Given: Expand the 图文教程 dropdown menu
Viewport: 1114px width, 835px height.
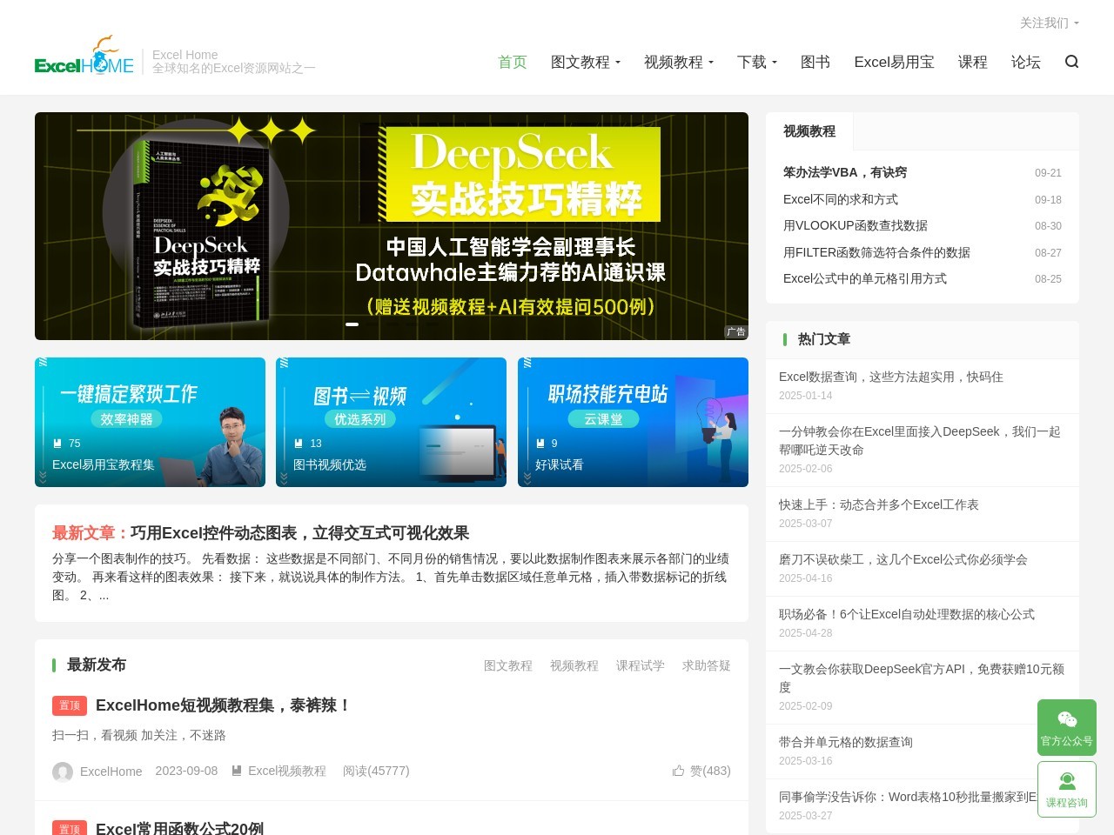Looking at the screenshot, I should coord(585,63).
